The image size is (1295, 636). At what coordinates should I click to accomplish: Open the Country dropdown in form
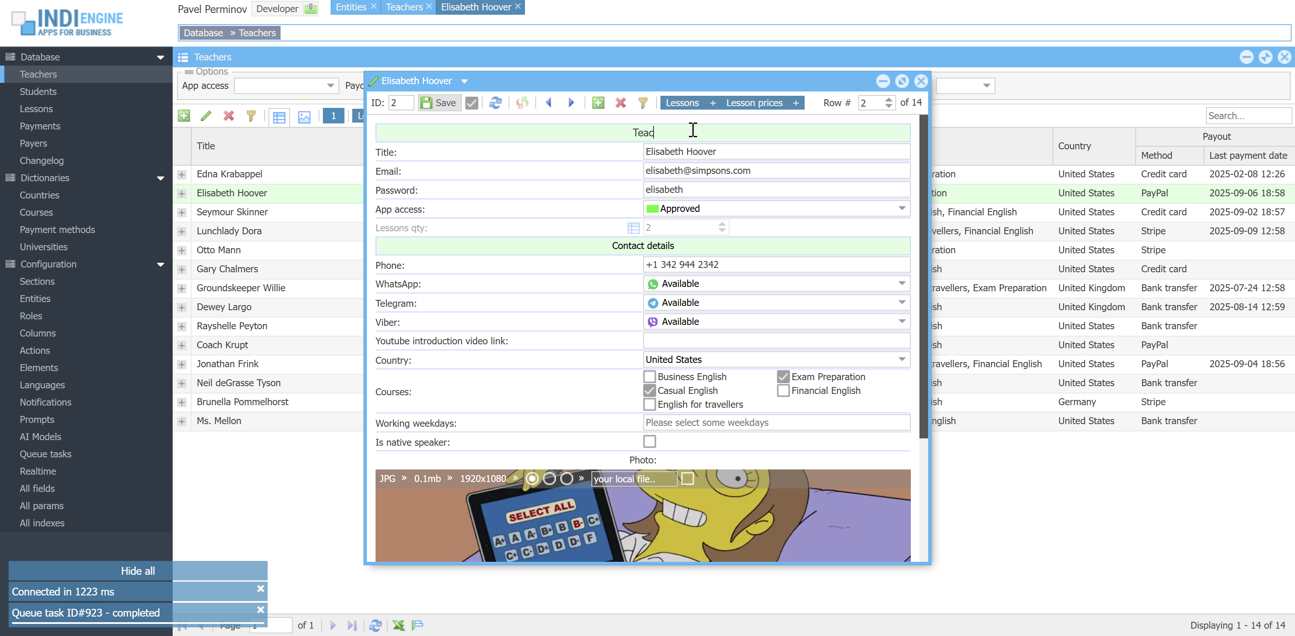[902, 360]
